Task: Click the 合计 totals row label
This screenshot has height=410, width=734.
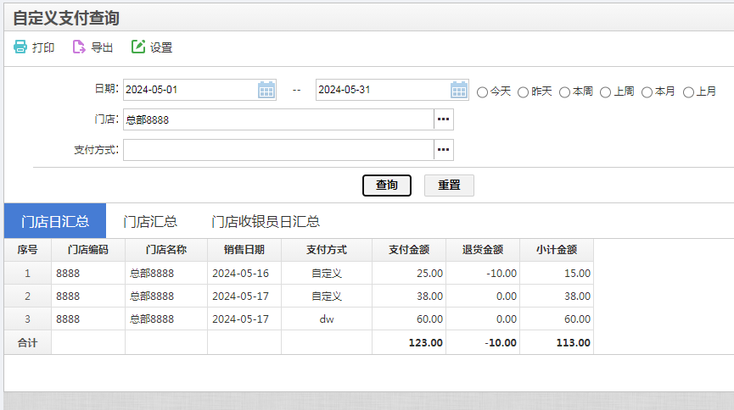Action: coord(28,343)
